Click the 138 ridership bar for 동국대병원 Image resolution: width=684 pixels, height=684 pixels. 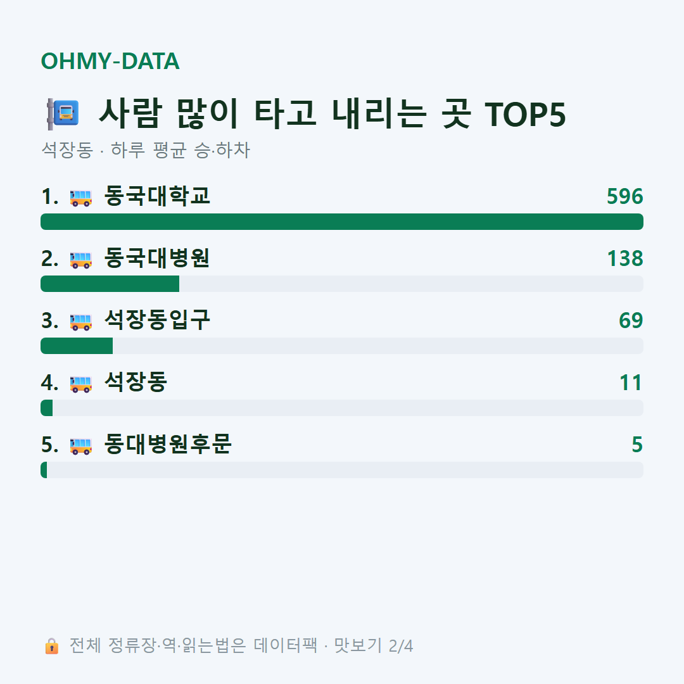342,284
